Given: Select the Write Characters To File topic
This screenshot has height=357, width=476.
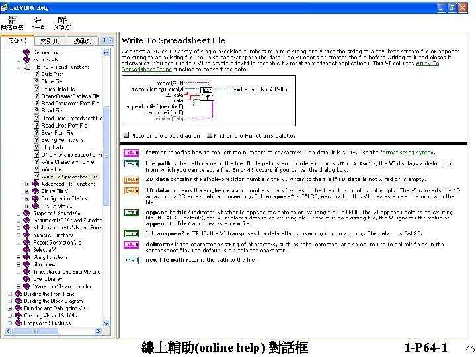Looking at the screenshot, I should pyautogui.click(x=68, y=162).
